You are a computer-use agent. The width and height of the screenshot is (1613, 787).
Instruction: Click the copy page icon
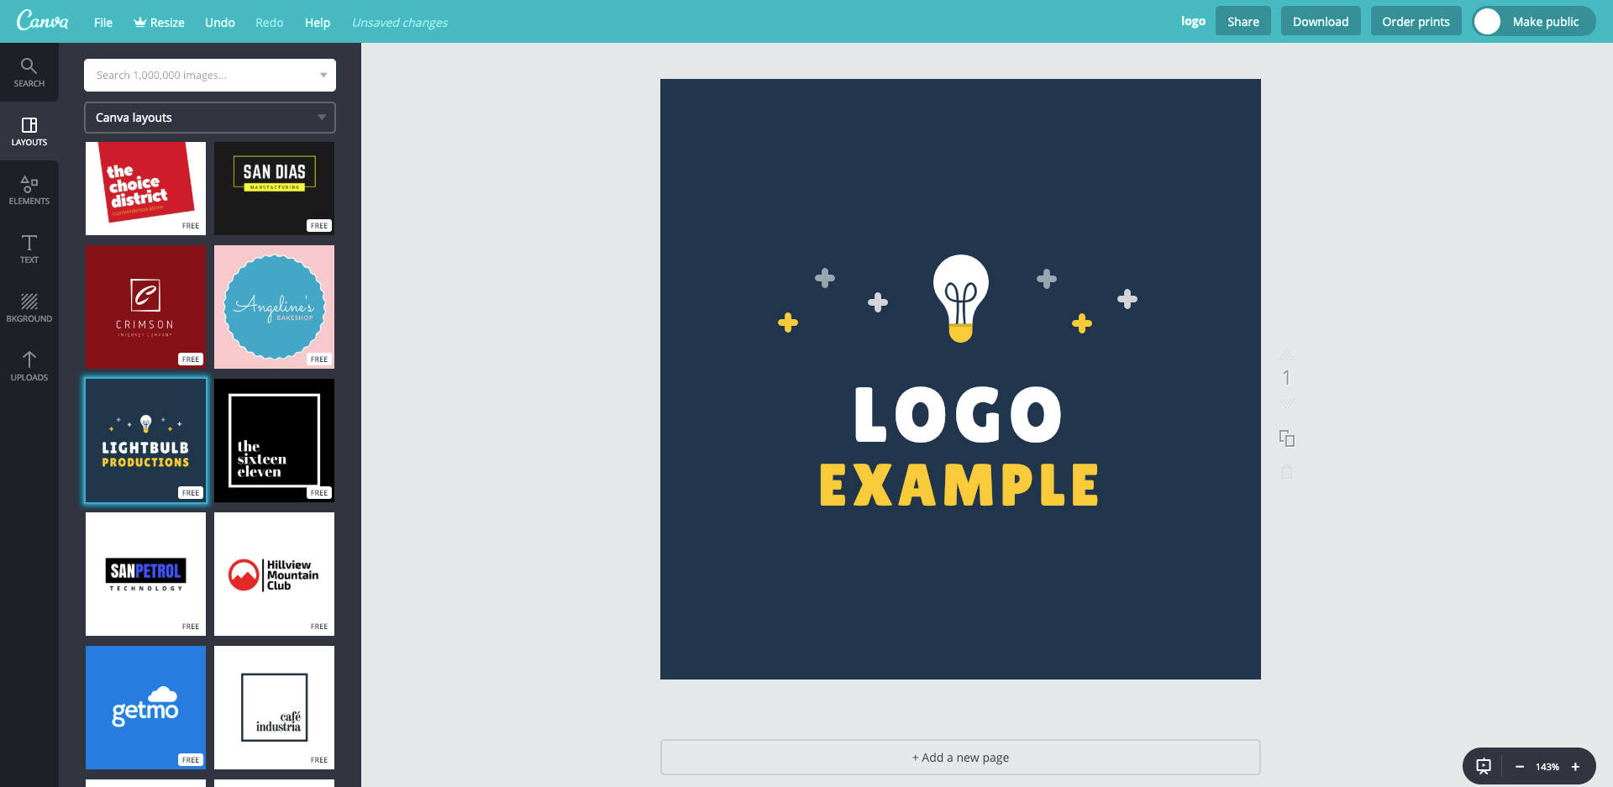(x=1286, y=438)
